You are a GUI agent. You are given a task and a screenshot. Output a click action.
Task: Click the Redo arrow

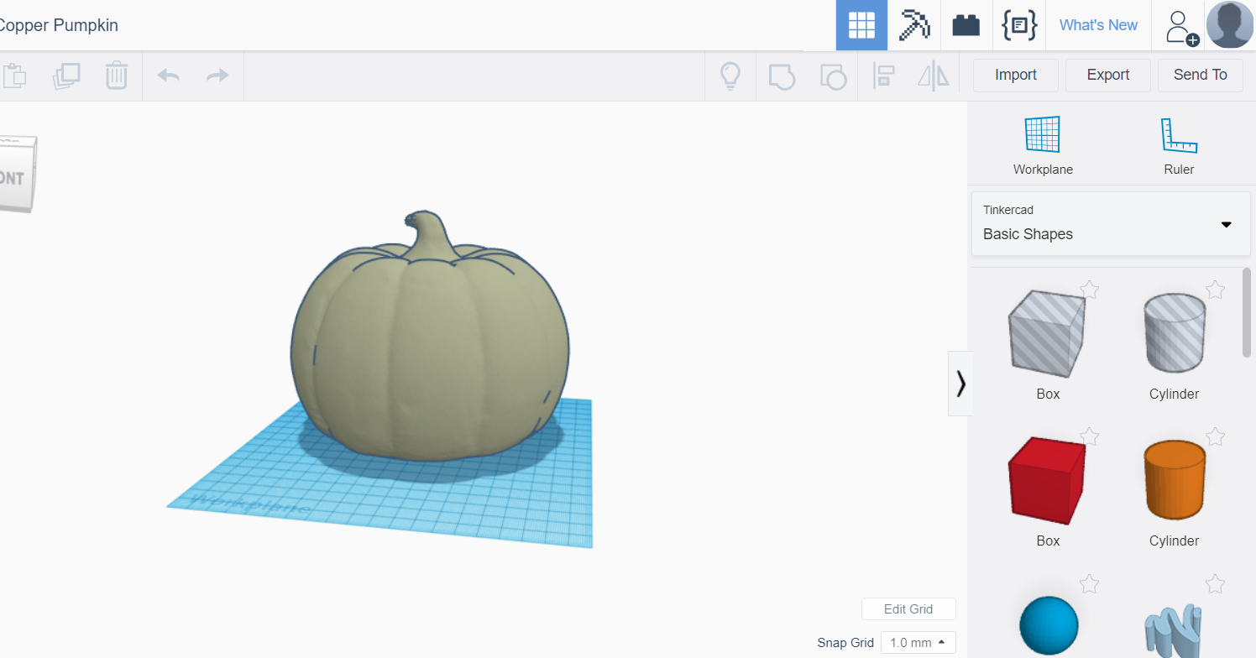(x=217, y=76)
